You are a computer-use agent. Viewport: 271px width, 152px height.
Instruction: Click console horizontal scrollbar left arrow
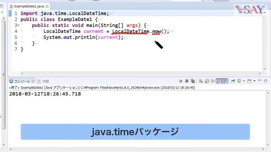(11, 149)
